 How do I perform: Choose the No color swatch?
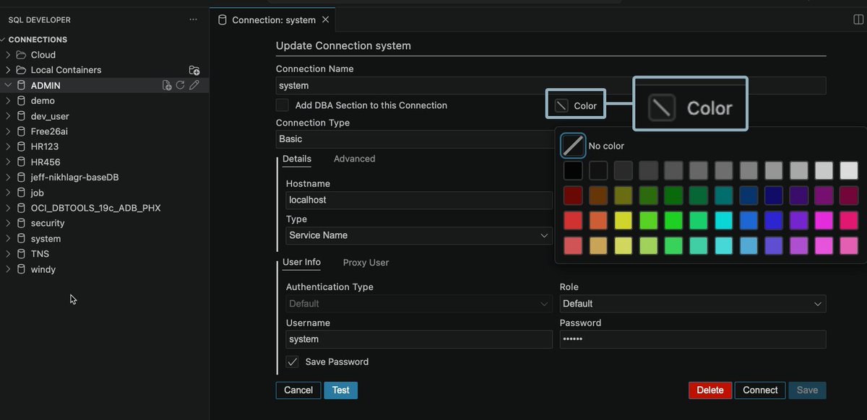point(573,146)
